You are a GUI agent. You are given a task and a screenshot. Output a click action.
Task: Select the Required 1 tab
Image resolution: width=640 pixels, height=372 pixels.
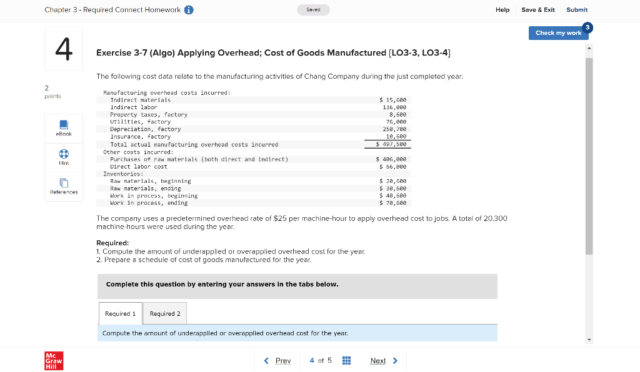coord(120,313)
